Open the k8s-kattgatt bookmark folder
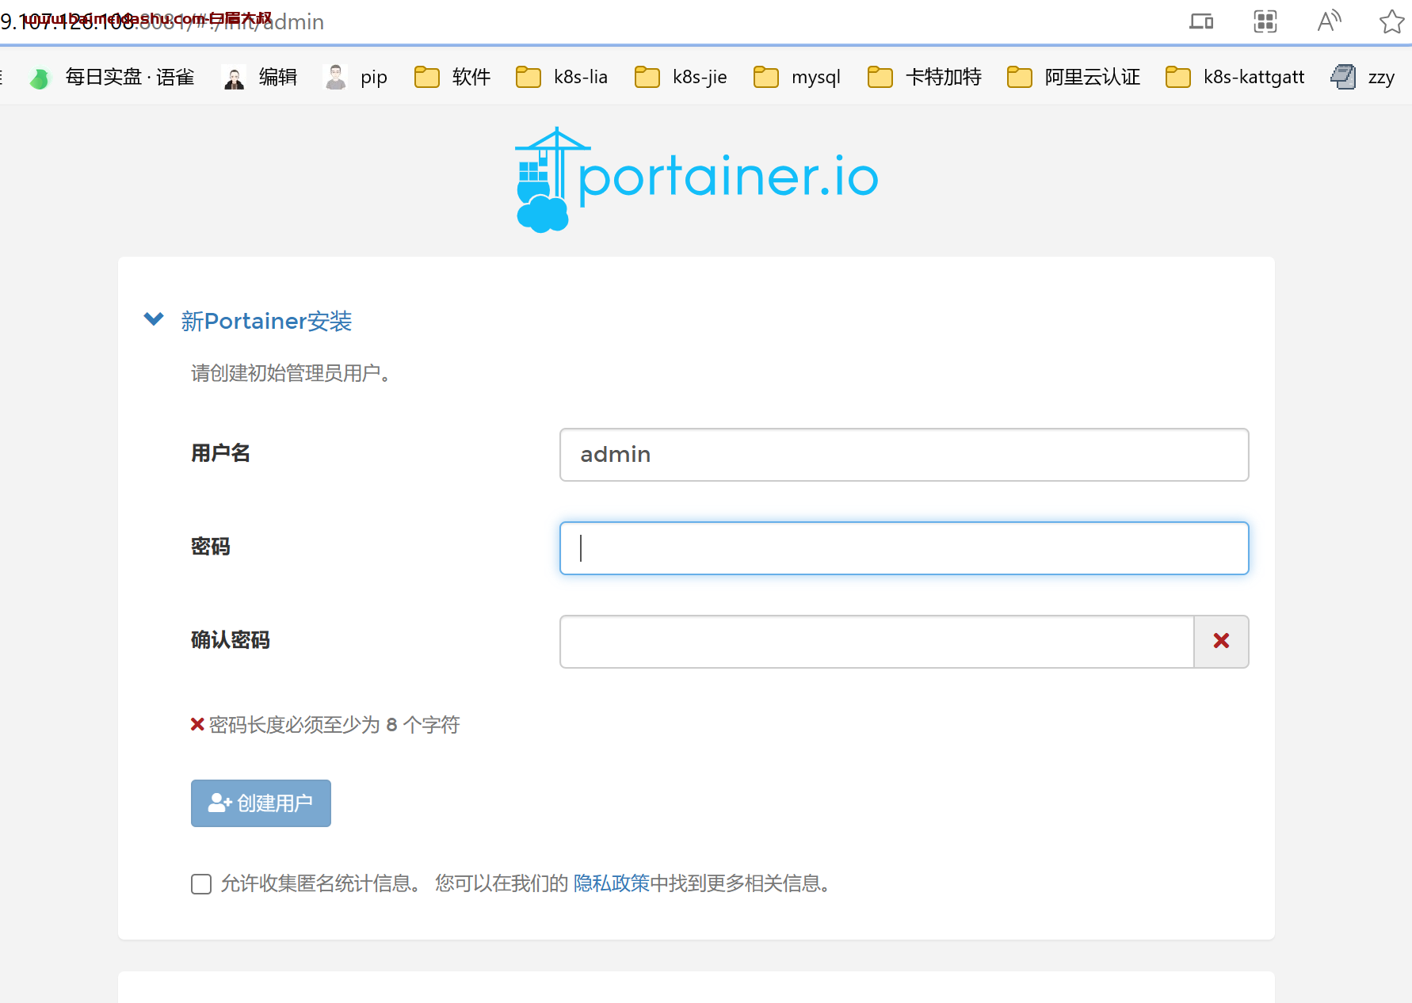The width and height of the screenshot is (1412, 1003). (1235, 77)
